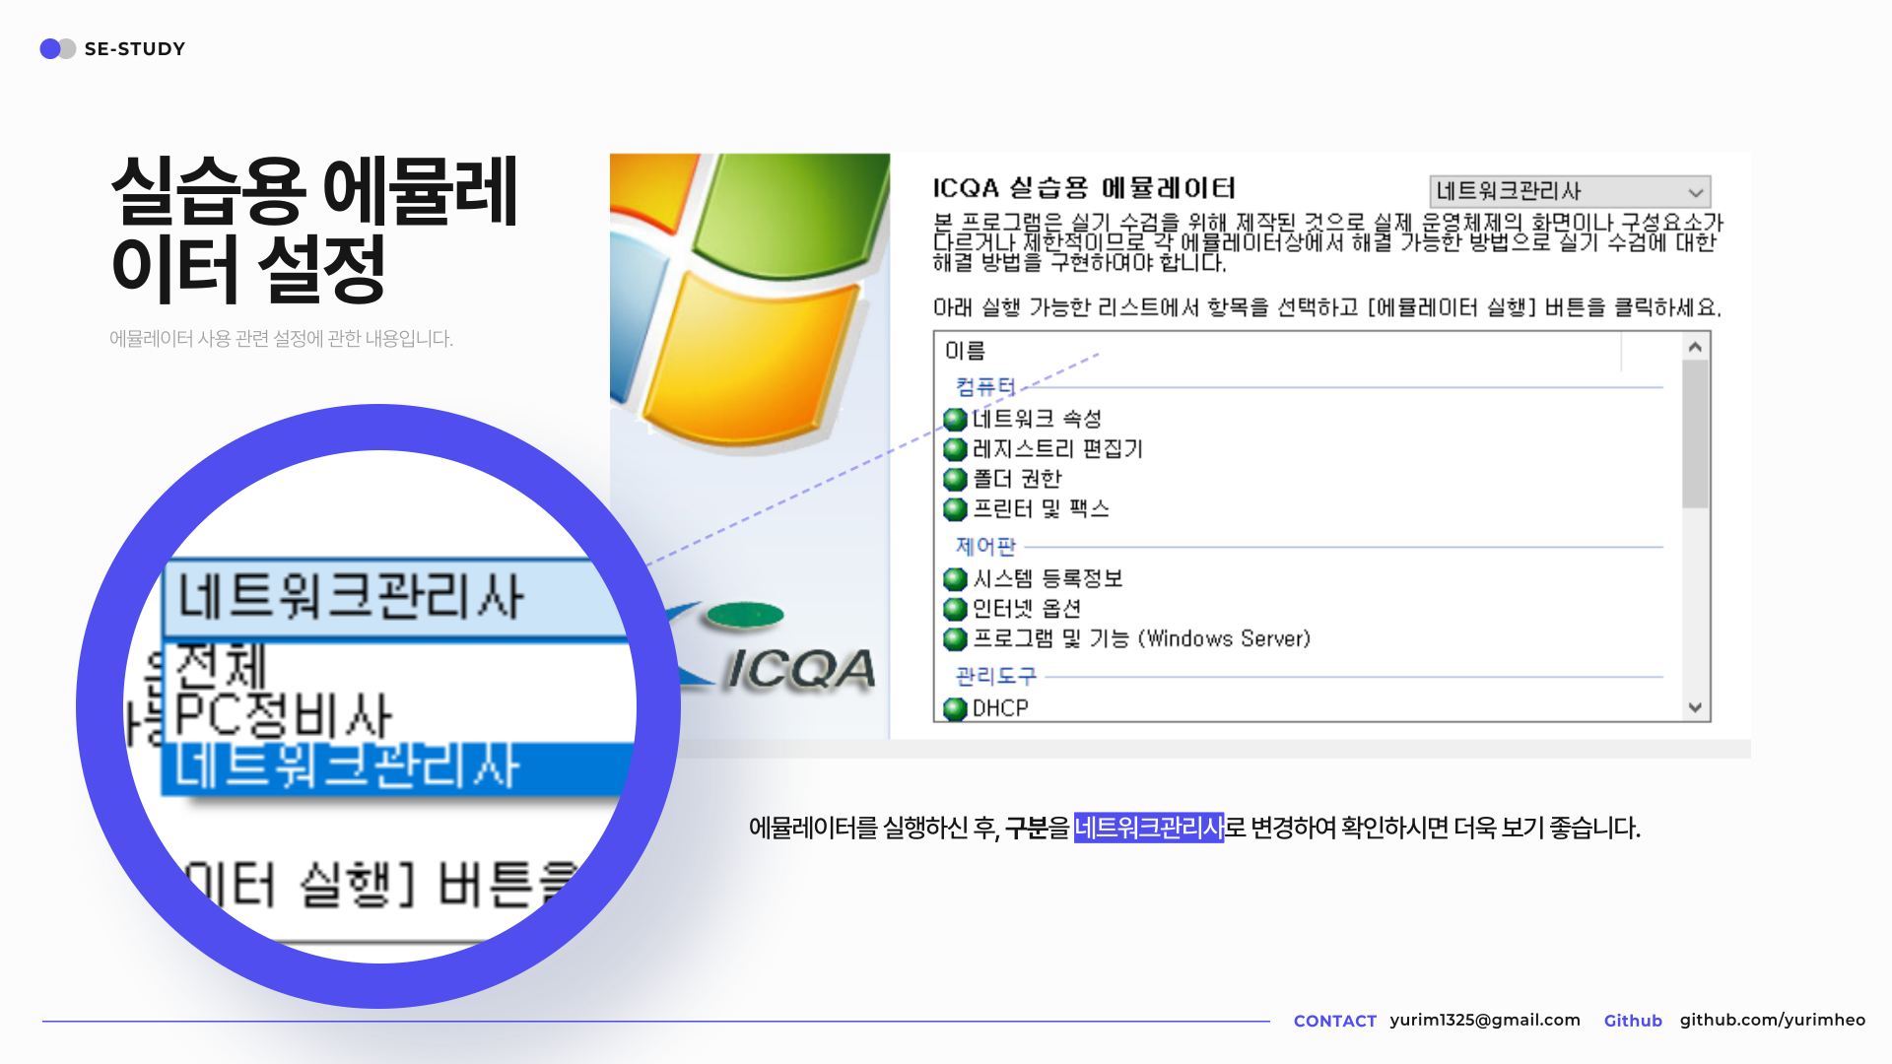Click the SE-STUDY toggle logo

57,48
